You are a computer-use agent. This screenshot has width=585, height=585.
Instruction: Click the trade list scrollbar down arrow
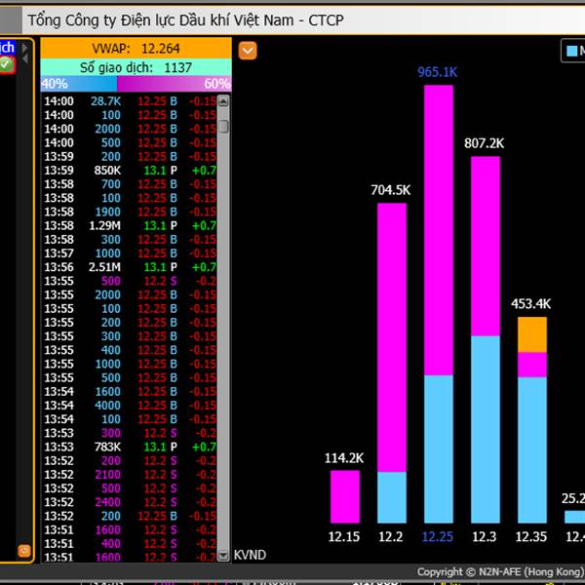223,556
